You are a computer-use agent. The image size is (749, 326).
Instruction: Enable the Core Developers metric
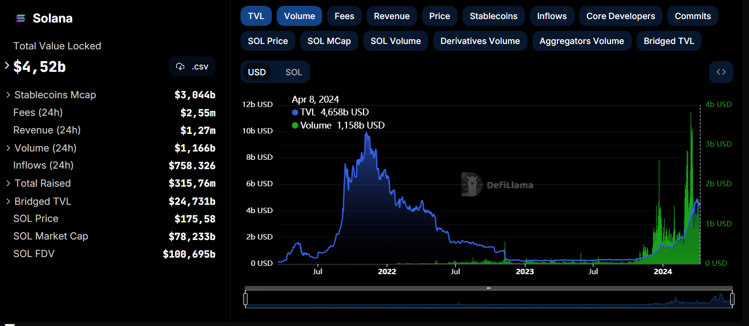tap(620, 16)
